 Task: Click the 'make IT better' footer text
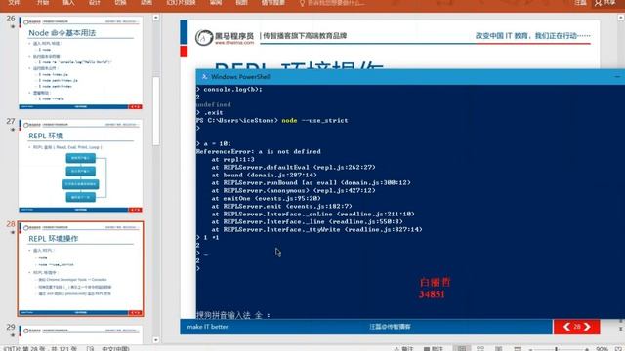point(207,327)
